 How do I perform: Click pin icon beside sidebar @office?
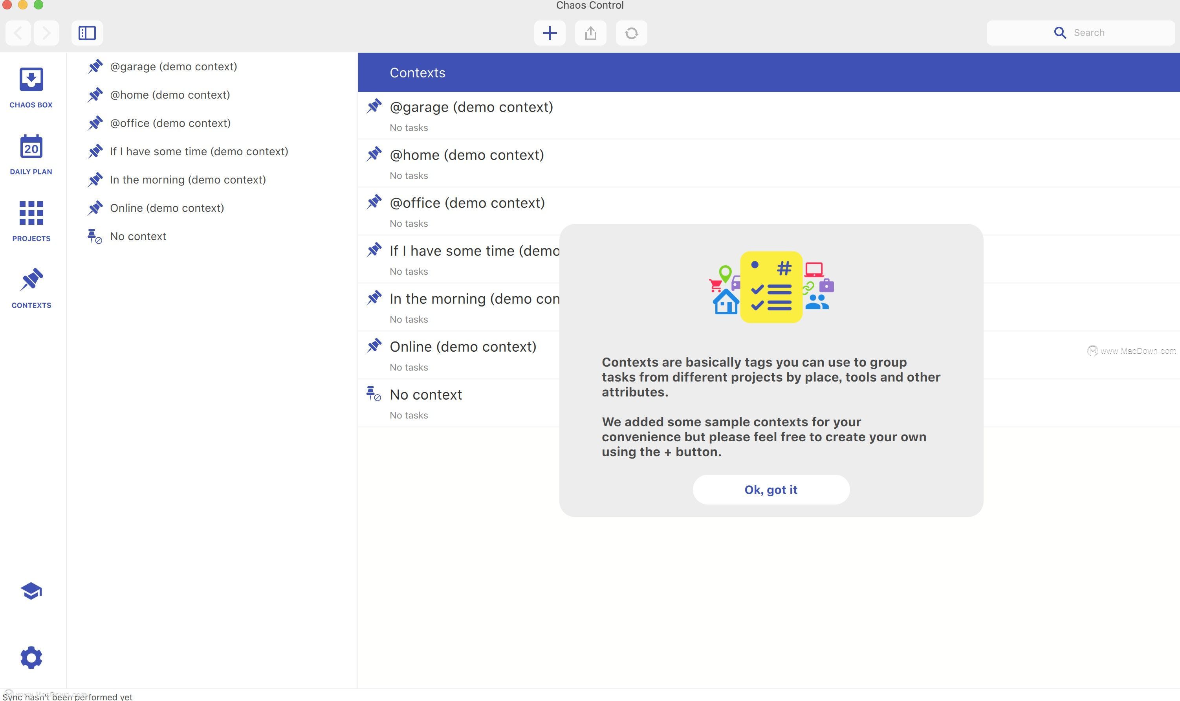click(x=95, y=123)
